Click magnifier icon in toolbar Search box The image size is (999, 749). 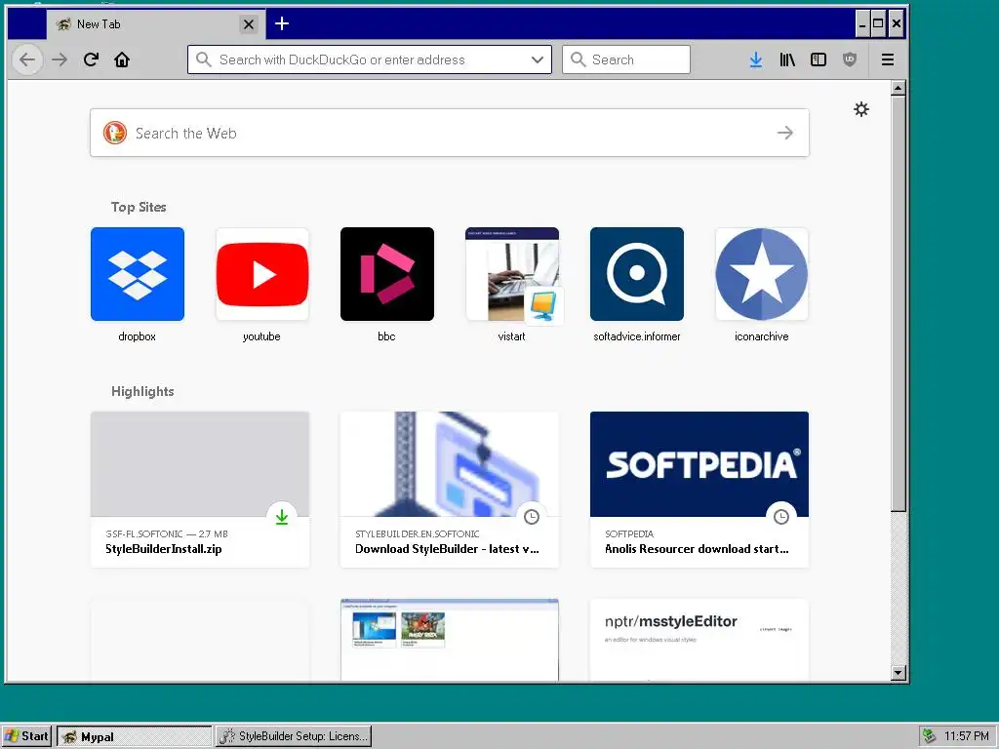click(578, 59)
